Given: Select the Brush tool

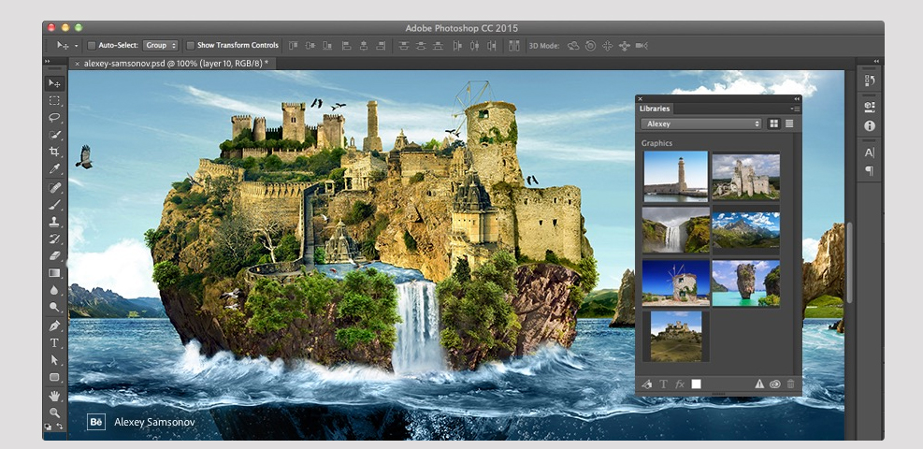Looking at the screenshot, I should pyautogui.click(x=55, y=206).
